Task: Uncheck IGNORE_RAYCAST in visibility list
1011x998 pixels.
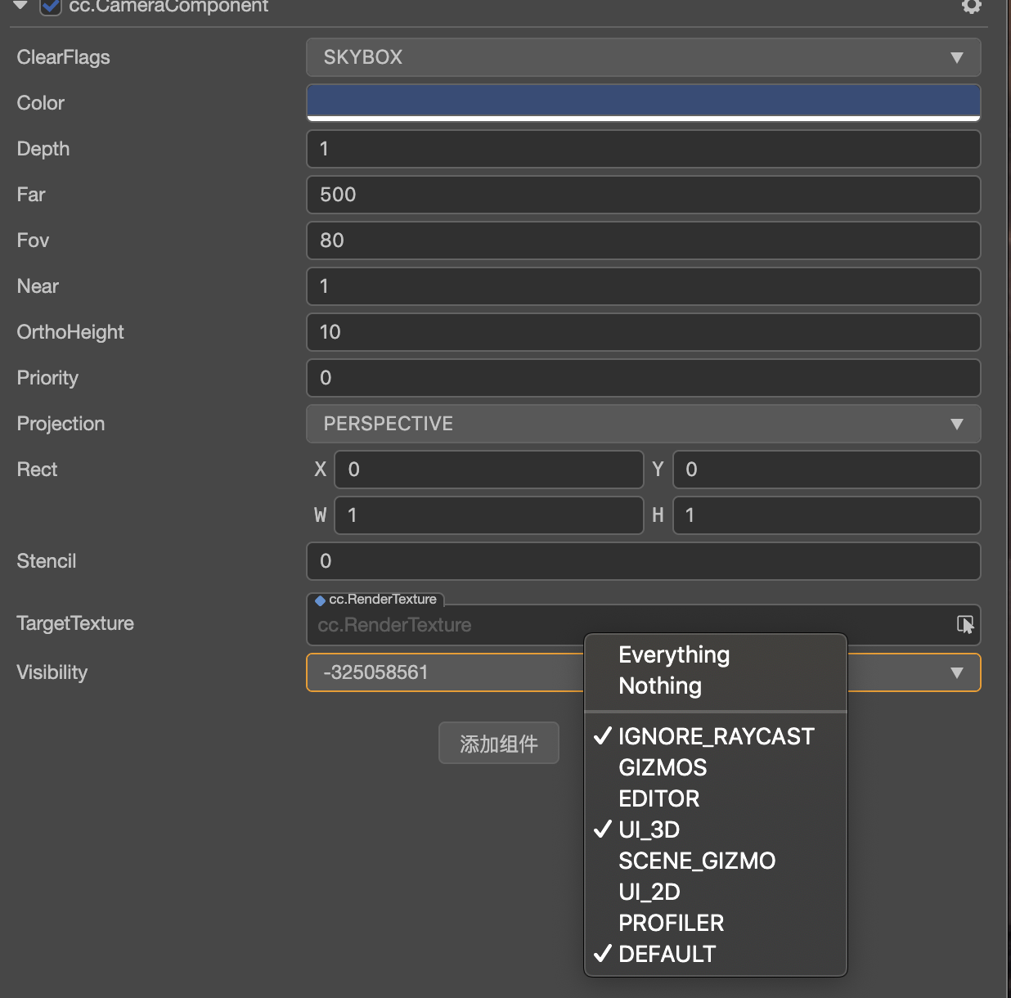Action: click(715, 736)
